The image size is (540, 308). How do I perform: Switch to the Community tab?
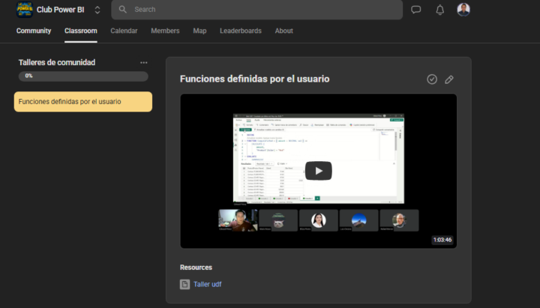click(x=34, y=31)
